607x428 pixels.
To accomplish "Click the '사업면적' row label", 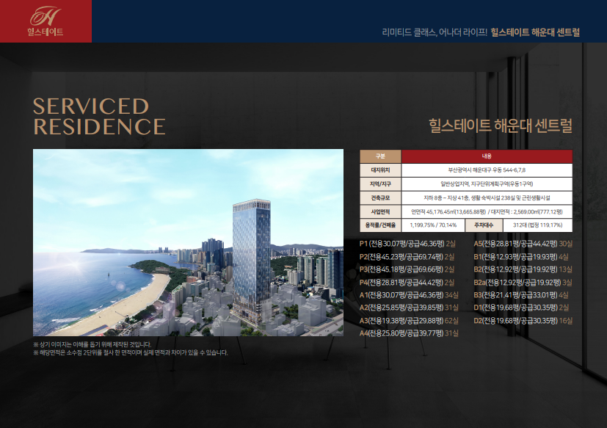I will click(x=380, y=212).
